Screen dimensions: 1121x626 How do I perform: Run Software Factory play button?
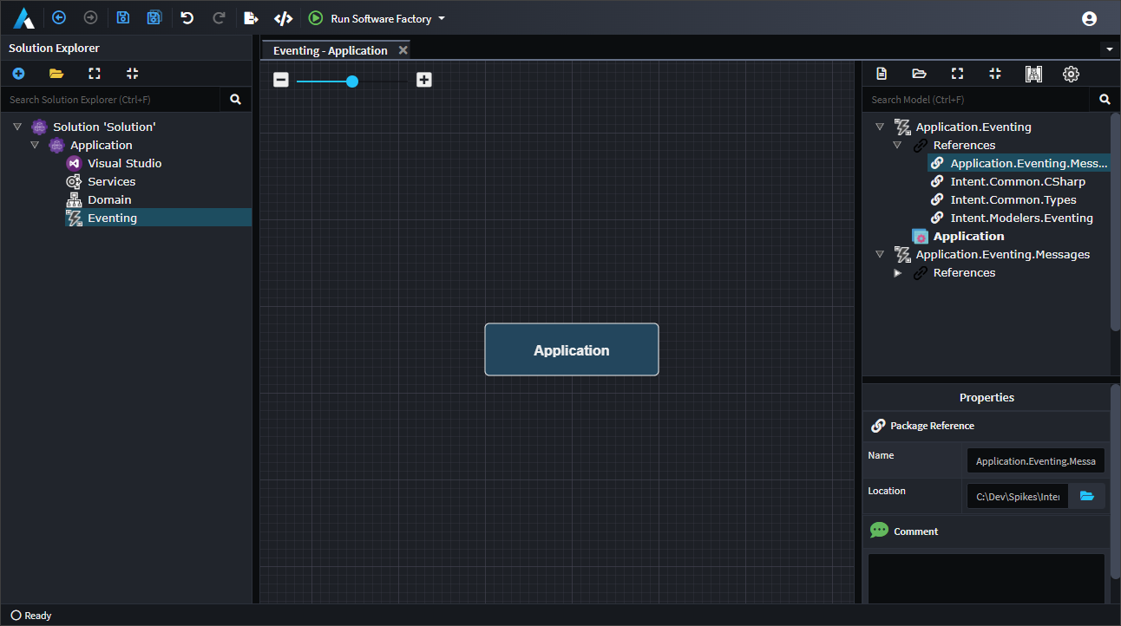coord(316,17)
